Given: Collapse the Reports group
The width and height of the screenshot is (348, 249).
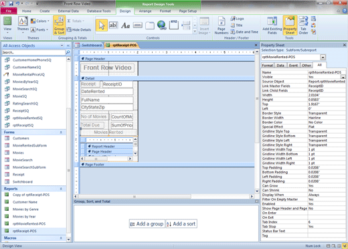Looking at the screenshot, I should [61, 189].
